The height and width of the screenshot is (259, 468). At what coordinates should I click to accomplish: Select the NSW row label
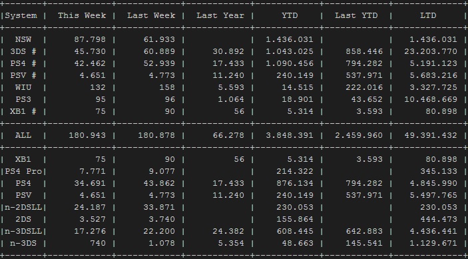coord(23,39)
